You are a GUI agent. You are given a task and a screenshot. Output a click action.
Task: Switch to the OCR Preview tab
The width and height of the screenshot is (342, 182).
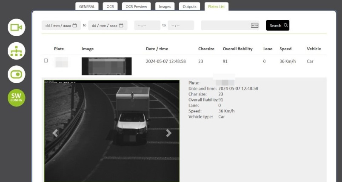pos(137,6)
